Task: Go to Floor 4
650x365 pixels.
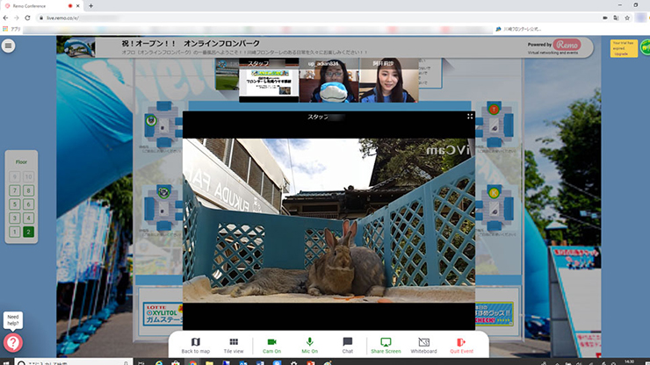Action: (x=29, y=218)
